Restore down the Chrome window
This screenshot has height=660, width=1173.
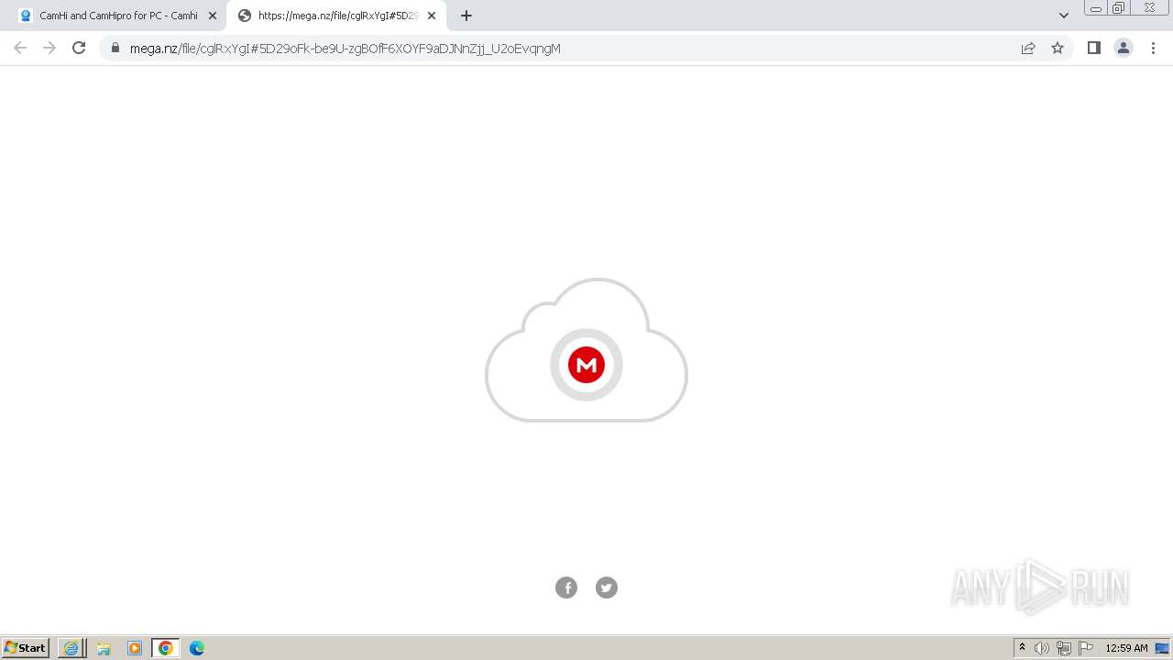(x=1119, y=8)
